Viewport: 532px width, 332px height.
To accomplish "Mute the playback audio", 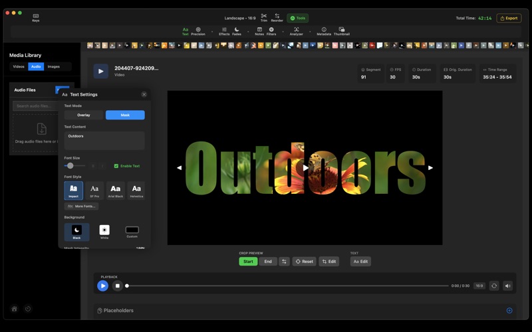I will [x=507, y=286].
